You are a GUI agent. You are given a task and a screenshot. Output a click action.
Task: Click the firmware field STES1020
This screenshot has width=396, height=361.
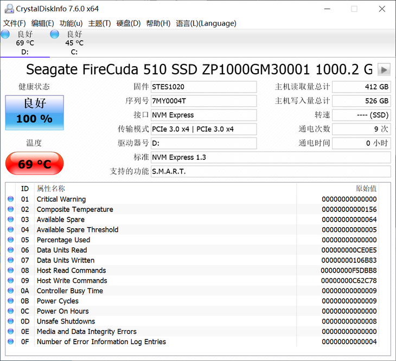point(204,87)
